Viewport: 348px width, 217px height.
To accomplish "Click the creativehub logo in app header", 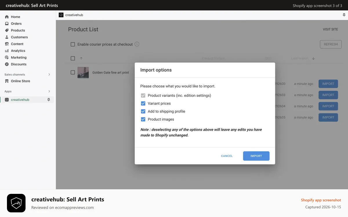I will click(61, 15).
